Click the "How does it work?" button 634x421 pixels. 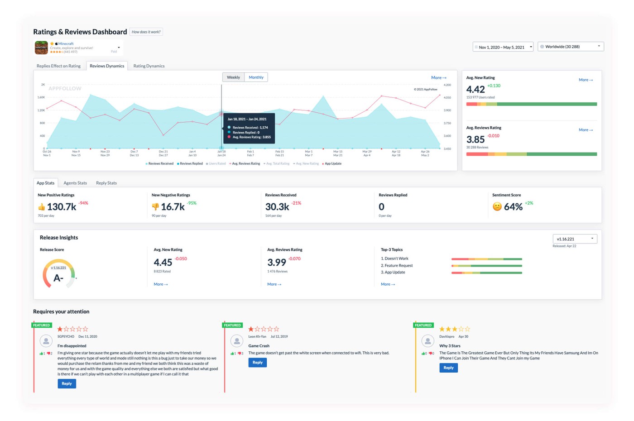[x=146, y=32]
